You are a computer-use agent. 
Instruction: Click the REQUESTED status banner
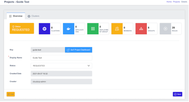coord(22,28)
